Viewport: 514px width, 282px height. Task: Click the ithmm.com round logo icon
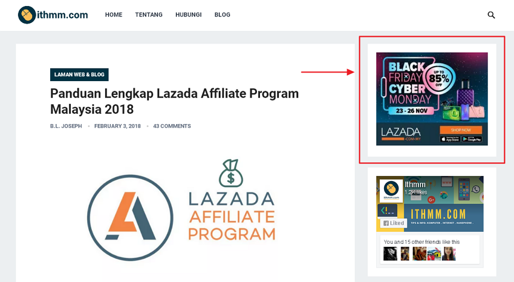[27, 15]
